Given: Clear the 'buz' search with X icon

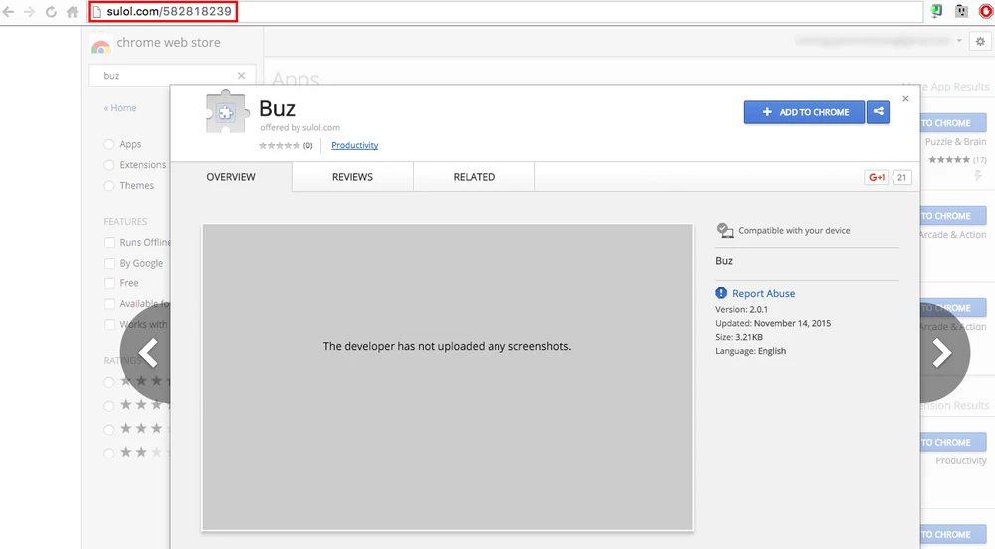Looking at the screenshot, I should click(241, 76).
